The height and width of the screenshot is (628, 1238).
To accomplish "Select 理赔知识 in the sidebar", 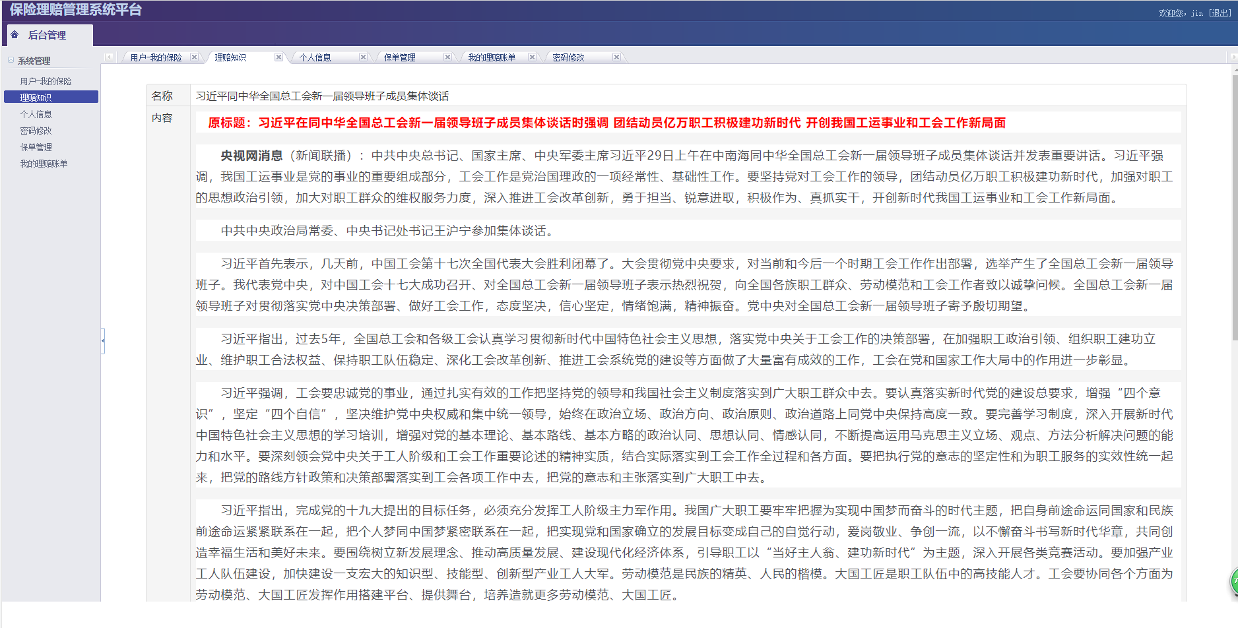I will 51,97.
